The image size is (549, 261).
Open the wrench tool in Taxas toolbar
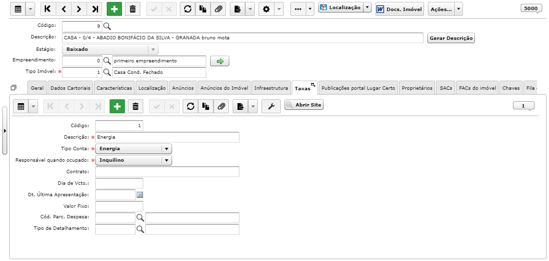(271, 106)
